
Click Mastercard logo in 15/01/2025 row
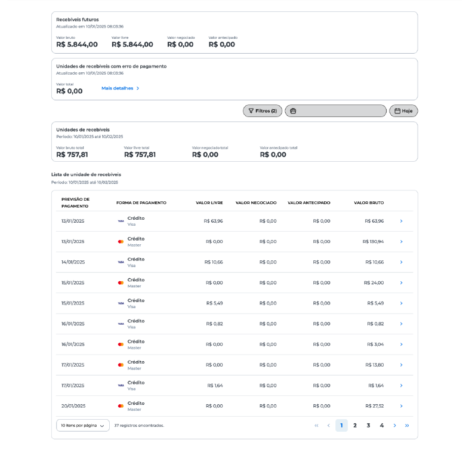(121, 283)
